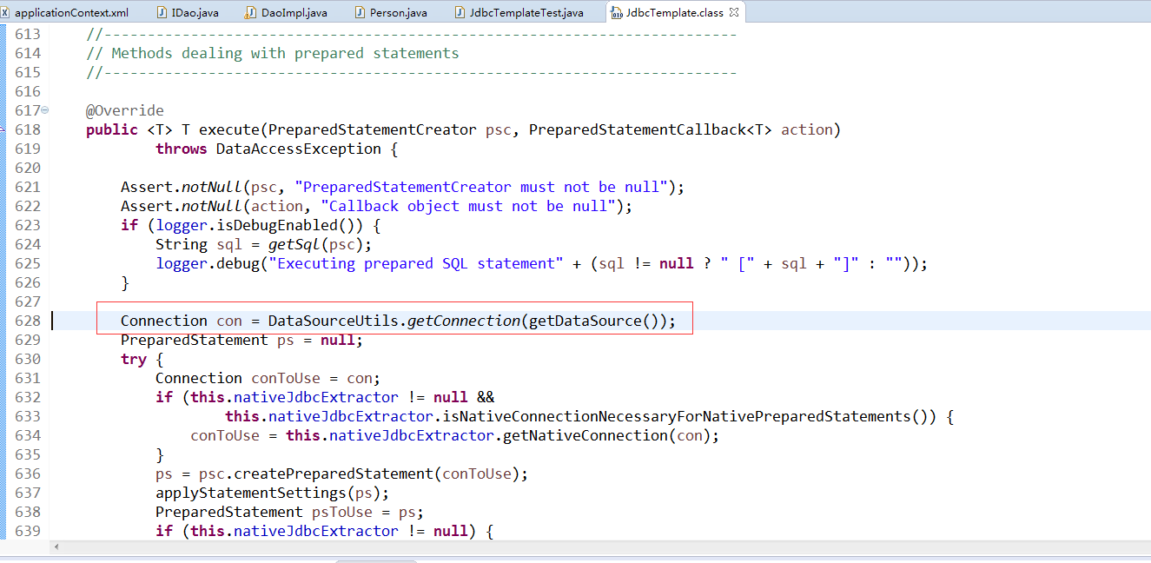This screenshot has height=563, width=1151.
Task: Switch to the DaoImpl.java tab
Action: click(295, 13)
